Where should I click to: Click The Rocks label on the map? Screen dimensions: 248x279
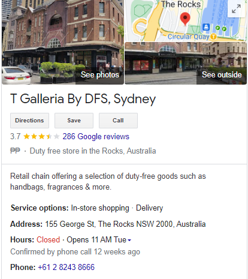[181, 4]
